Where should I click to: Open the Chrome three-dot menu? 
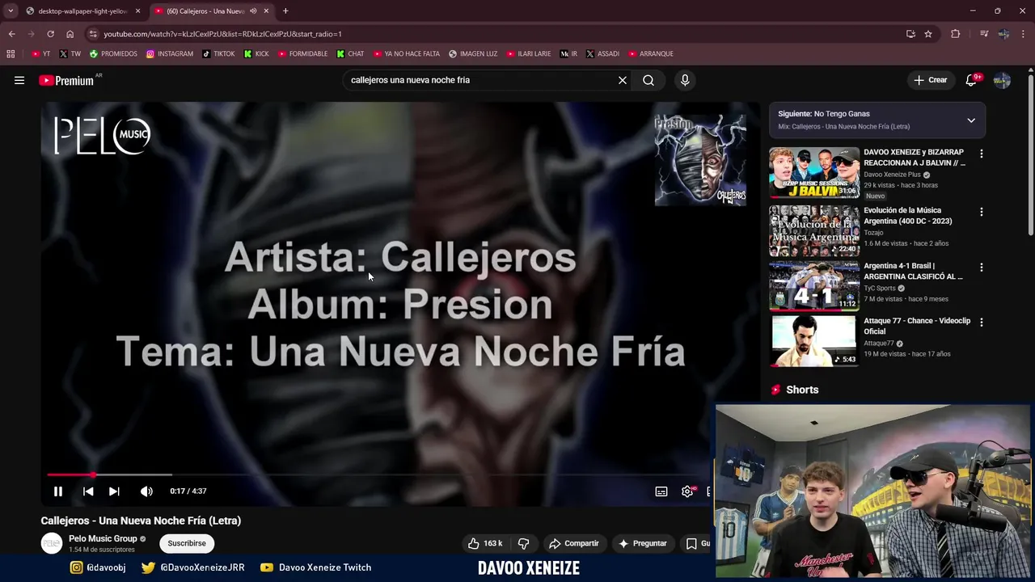tap(1024, 34)
